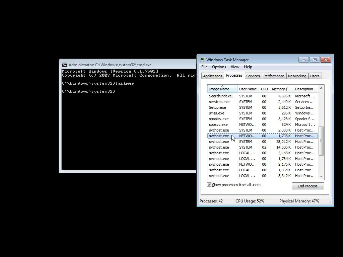Image resolution: width=343 pixels, height=257 pixels.
Task: Click the CPU Usage: 52% status entry
Action: (250, 201)
